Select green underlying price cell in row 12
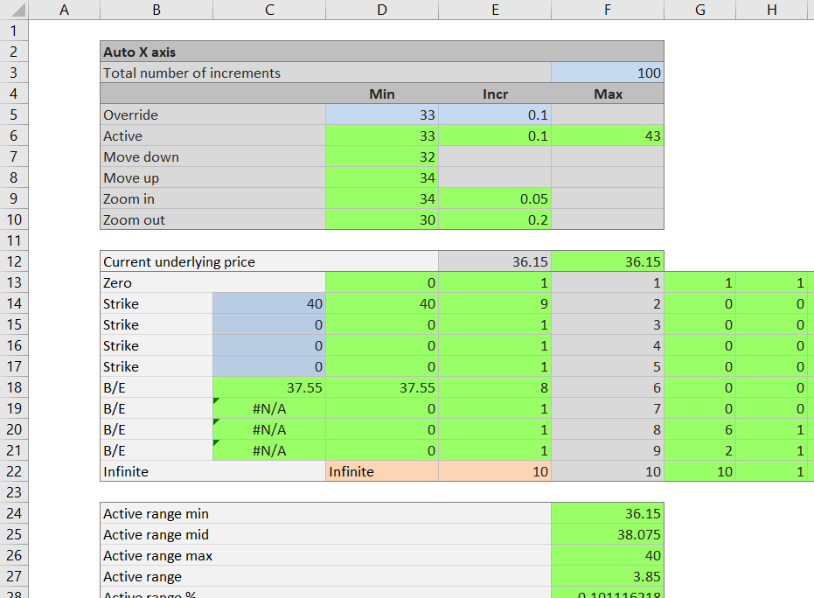 [608, 261]
